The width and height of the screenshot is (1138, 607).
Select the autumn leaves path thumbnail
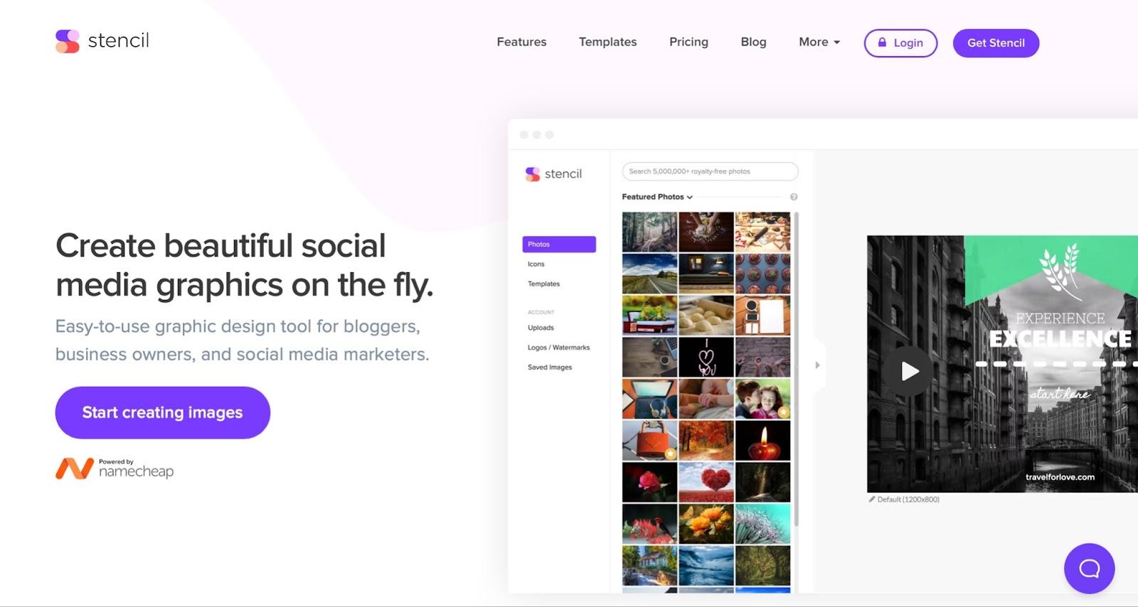pyautogui.click(x=706, y=441)
